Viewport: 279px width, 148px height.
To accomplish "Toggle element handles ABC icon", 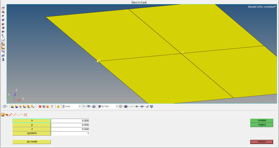I will click(x=3, y=43).
